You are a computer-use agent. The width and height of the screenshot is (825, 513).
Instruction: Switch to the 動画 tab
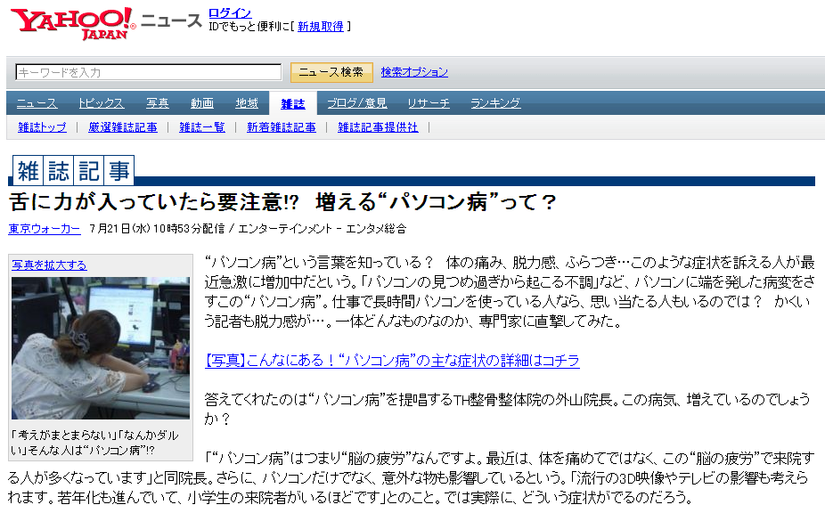coord(202,103)
